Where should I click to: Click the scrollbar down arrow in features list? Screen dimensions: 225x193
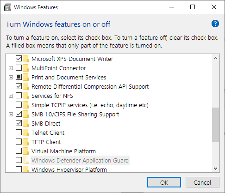(215, 168)
